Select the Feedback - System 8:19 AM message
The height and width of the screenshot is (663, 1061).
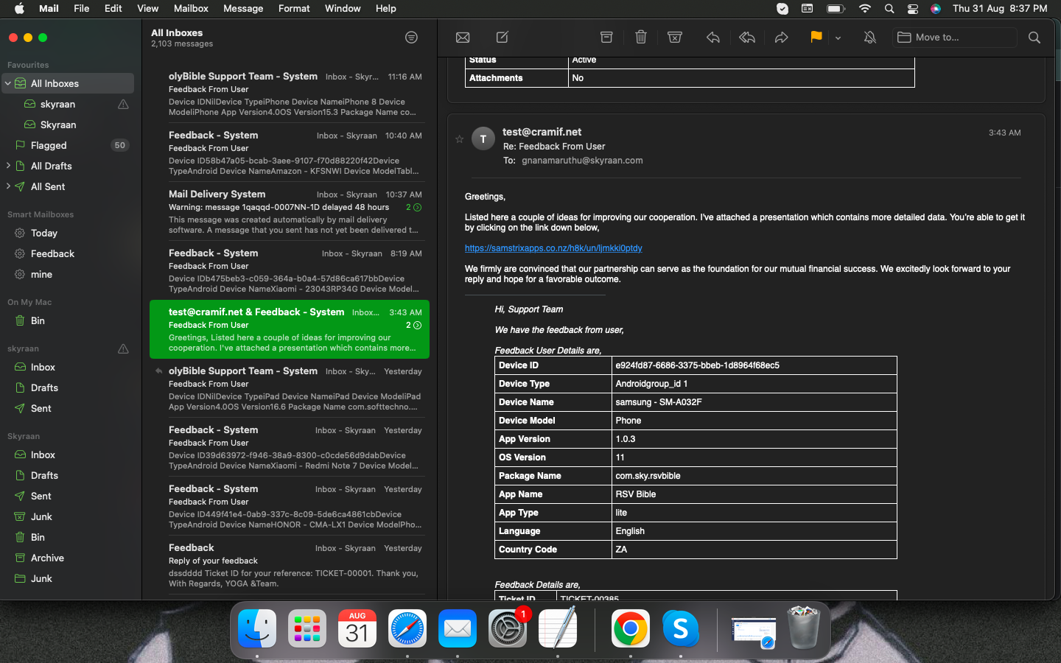(x=290, y=270)
